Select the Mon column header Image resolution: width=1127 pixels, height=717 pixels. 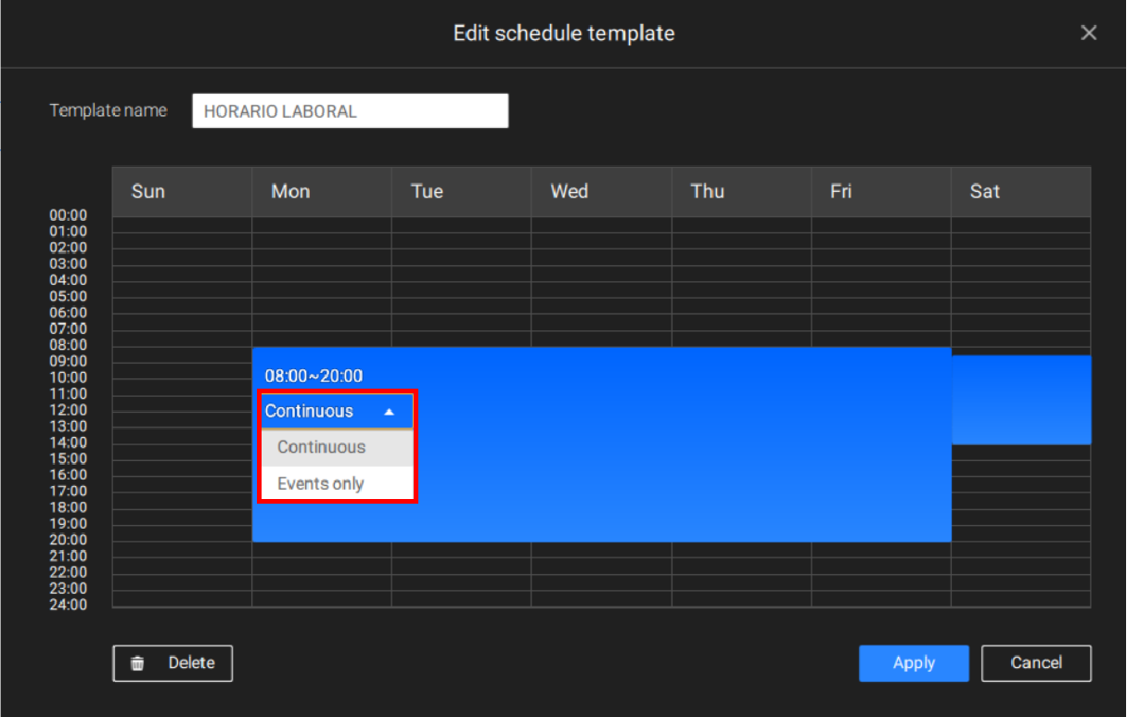tap(322, 192)
